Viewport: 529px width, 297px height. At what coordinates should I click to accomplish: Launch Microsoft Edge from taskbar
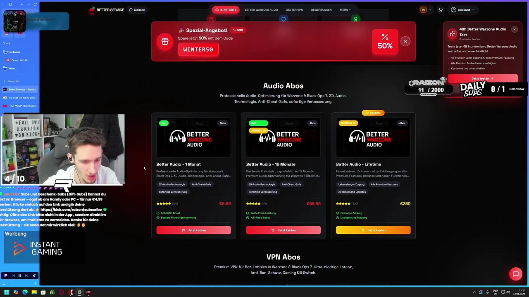coord(25,292)
